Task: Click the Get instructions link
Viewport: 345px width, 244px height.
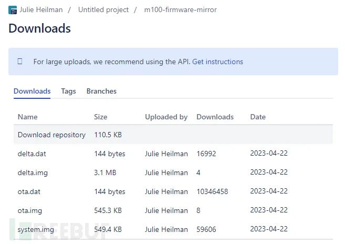Action: tap(217, 62)
